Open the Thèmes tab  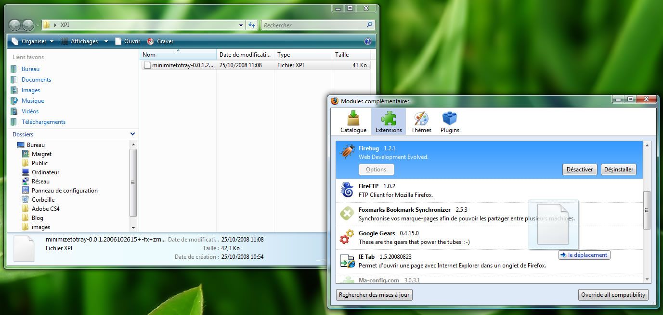click(421, 121)
